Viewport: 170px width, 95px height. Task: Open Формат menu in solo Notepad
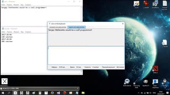coord(16,5)
